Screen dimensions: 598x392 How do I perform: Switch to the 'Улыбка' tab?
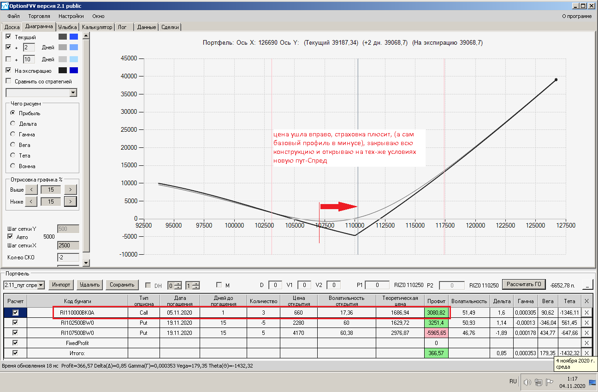(x=68, y=27)
